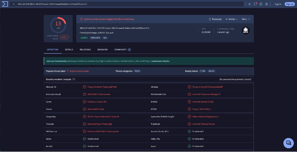Click the 'Join our Community' link
The image size is (297, 152).
(56, 61)
